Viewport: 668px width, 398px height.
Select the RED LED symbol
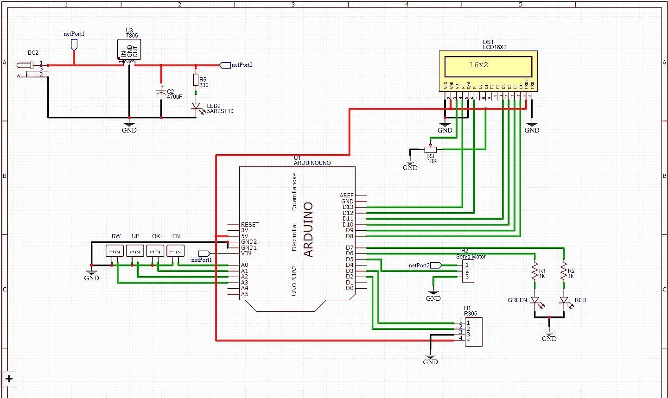[x=565, y=300]
